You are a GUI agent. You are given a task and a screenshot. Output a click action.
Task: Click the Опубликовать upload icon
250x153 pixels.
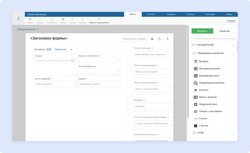52,19
